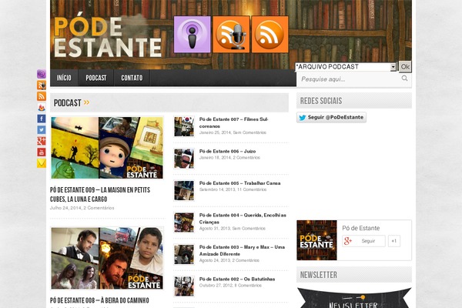Viewport: 462px width, 308px height.
Task: Click the large RSS microphone podcast feed icon
Action: pos(231,35)
